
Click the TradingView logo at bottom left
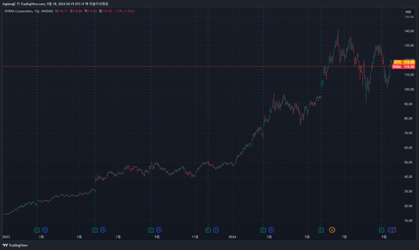point(15,245)
